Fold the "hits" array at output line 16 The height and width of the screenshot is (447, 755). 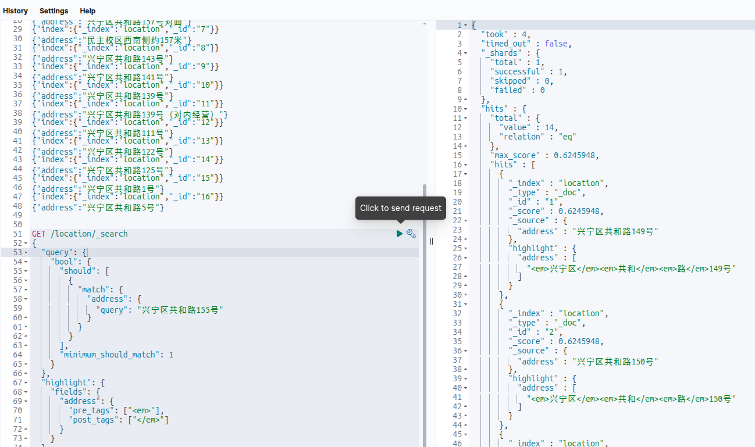[465, 165]
